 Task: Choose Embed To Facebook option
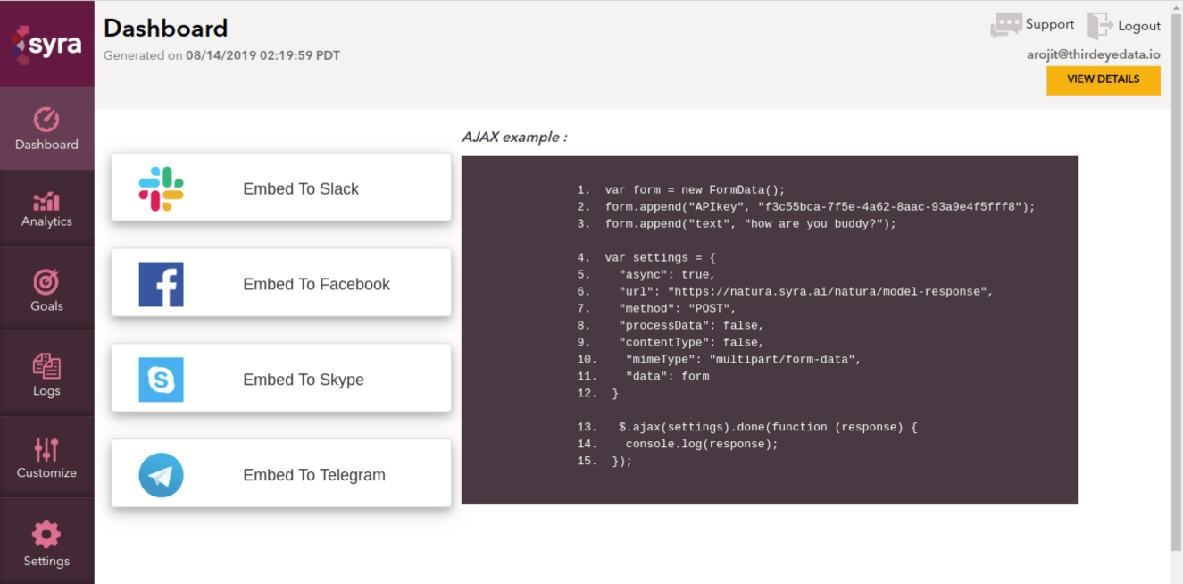[316, 284]
